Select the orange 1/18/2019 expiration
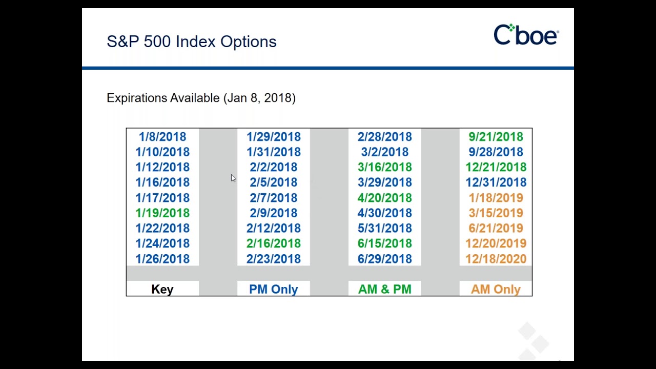This screenshot has width=656, height=369. (x=496, y=198)
